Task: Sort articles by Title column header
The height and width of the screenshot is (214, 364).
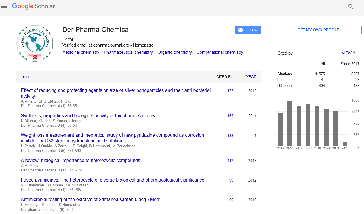Action: (x=26, y=77)
